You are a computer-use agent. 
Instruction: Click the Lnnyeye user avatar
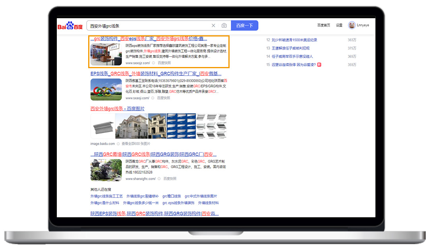pyautogui.click(x=352, y=25)
